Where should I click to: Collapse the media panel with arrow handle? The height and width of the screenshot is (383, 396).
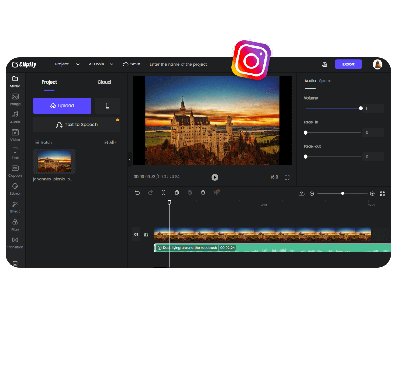pyautogui.click(x=130, y=160)
